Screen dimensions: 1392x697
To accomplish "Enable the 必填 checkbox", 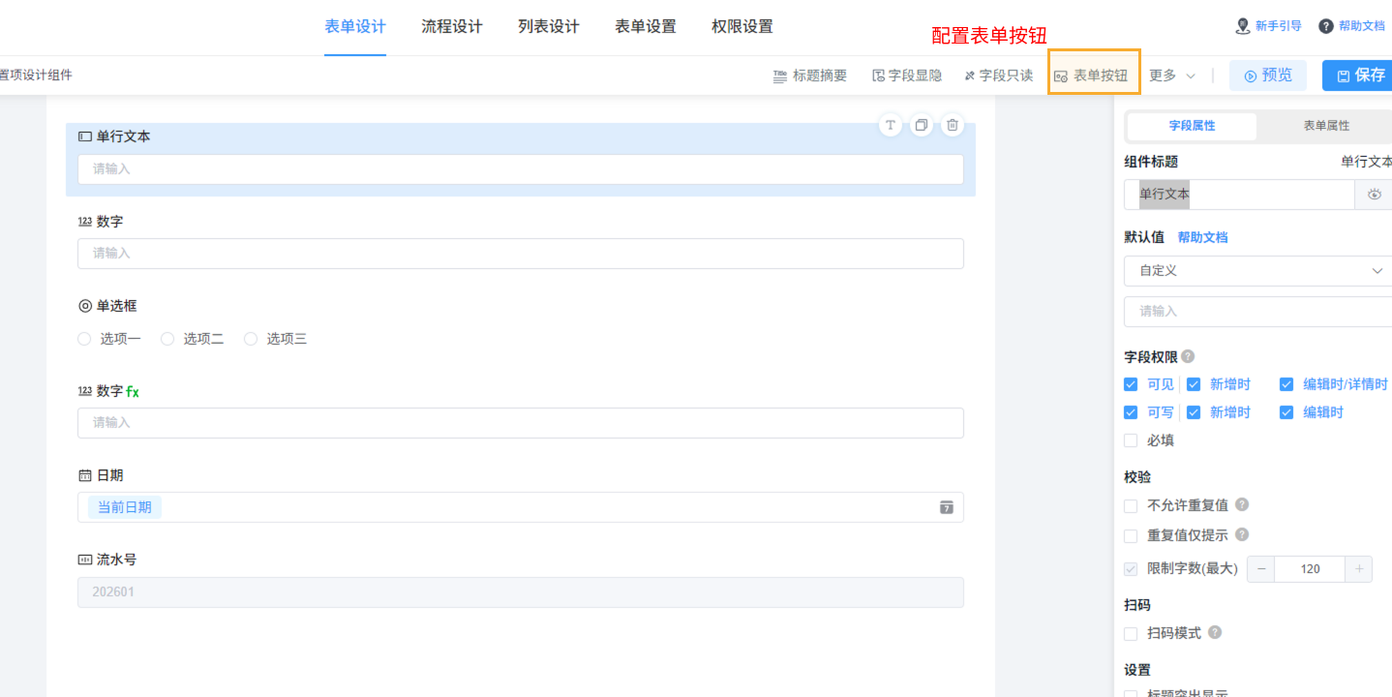I will 1131,440.
